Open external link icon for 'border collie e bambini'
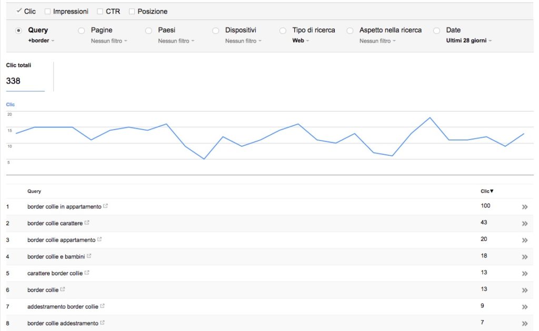 (89, 256)
